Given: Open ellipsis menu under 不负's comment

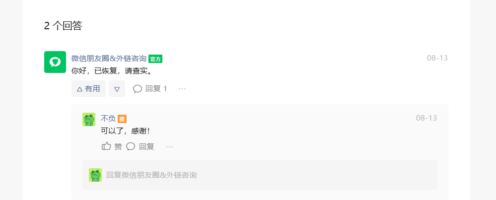Looking at the screenshot, I should coord(169,146).
